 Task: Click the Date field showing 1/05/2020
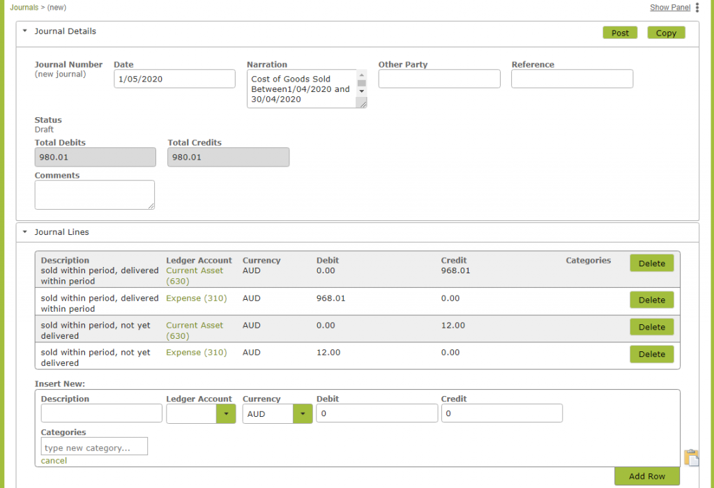[174, 78]
